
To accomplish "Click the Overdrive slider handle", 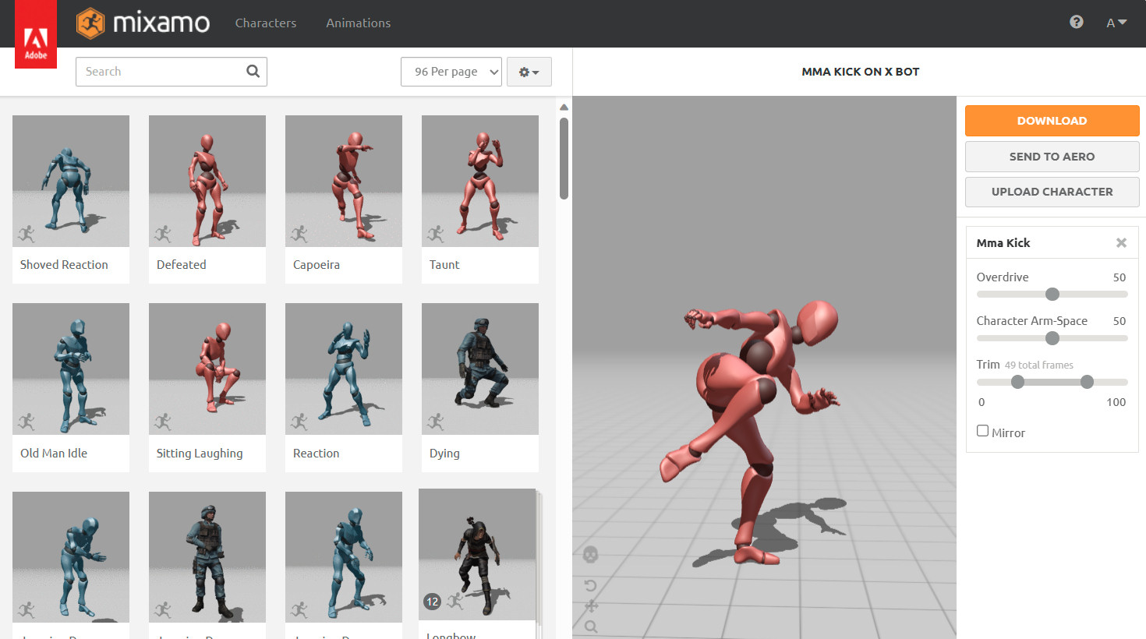I will [x=1052, y=294].
